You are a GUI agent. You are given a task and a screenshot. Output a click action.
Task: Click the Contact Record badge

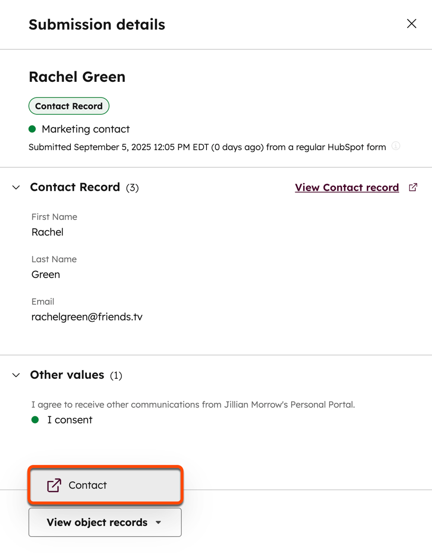click(69, 106)
